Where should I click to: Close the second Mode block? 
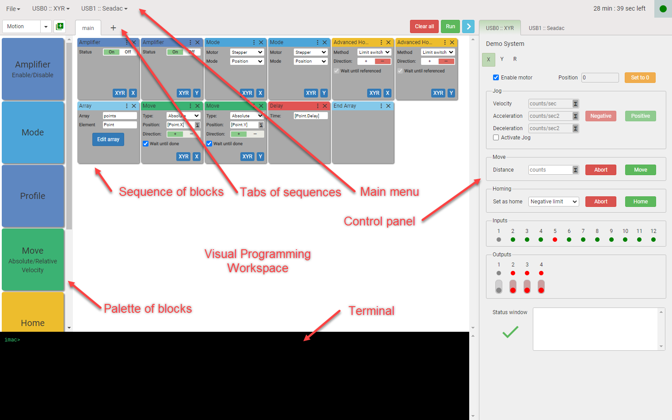pyautogui.click(x=325, y=42)
